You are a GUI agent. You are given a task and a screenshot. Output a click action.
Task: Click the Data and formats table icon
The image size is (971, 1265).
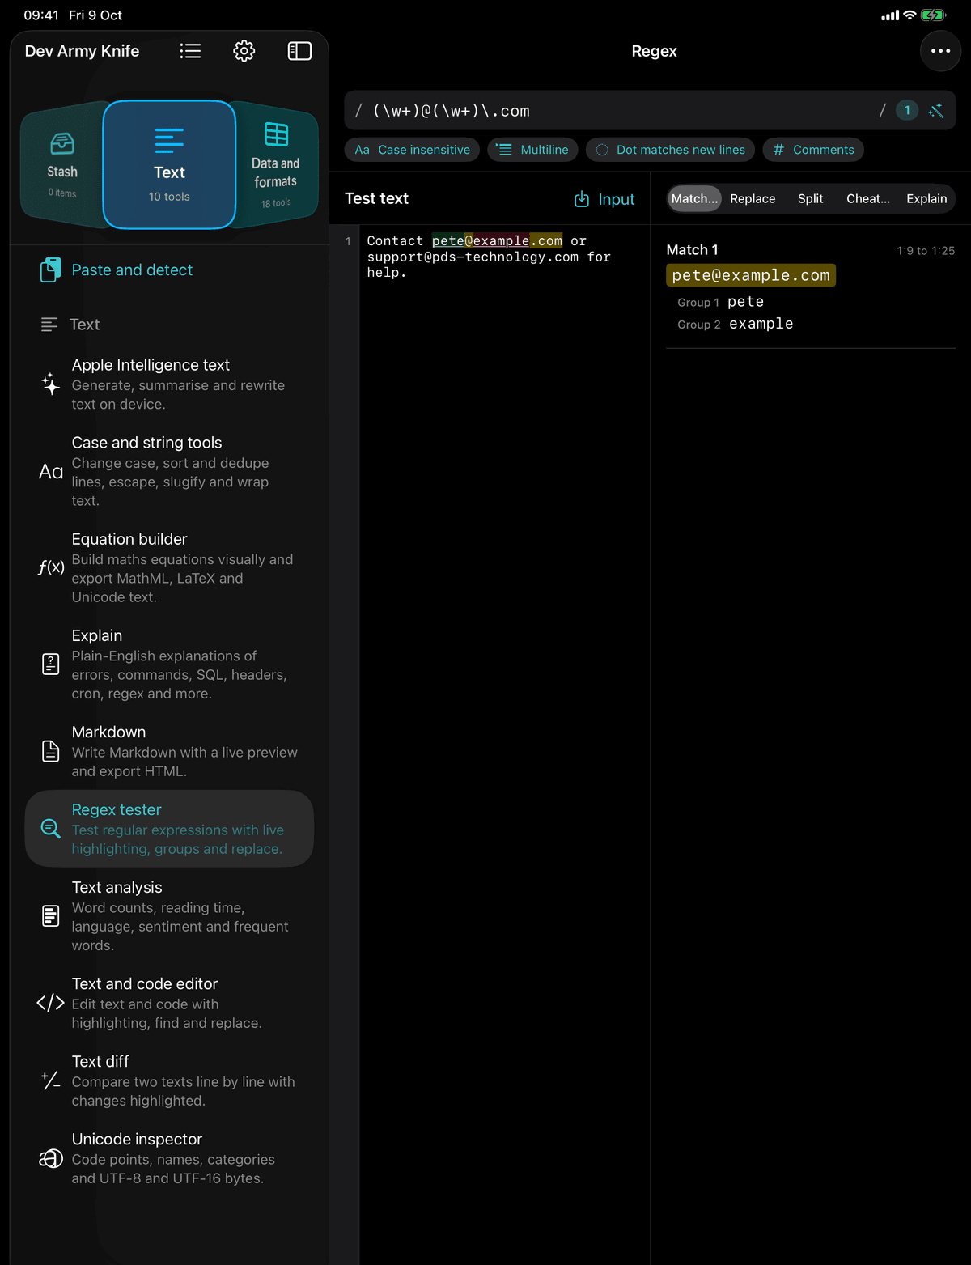click(276, 134)
